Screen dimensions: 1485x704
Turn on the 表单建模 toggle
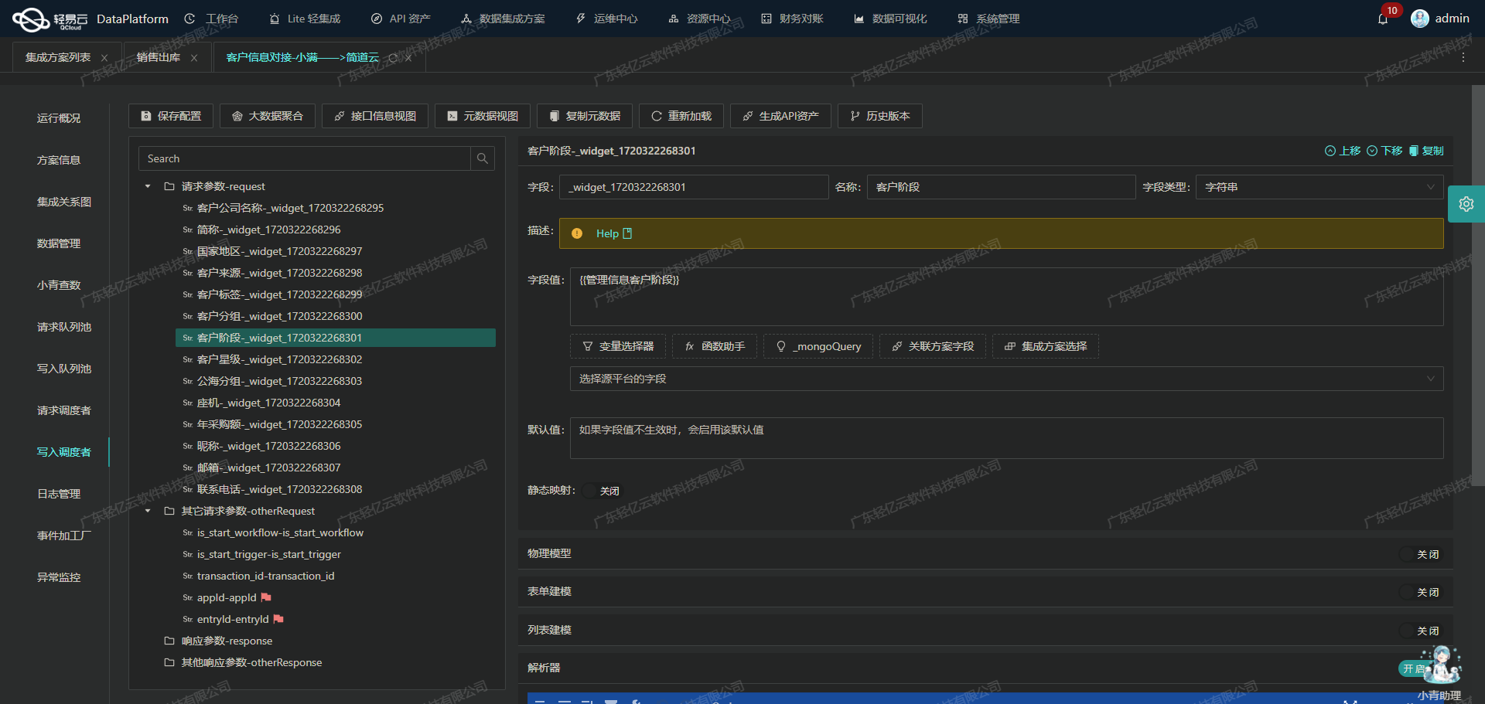pos(1422,591)
